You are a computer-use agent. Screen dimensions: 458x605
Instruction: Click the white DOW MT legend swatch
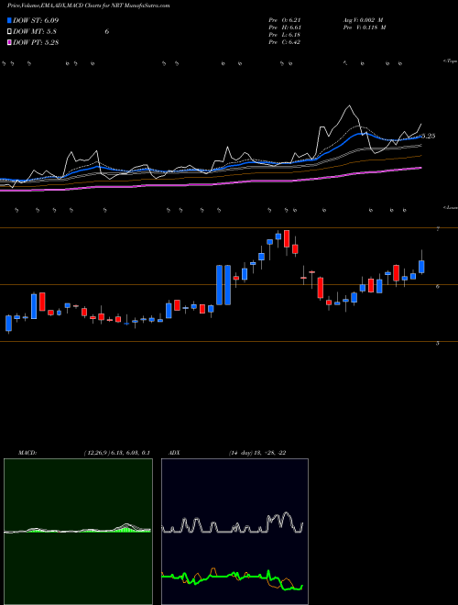(x=9, y=32)
